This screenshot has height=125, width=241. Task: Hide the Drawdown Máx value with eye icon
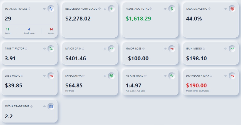tap(225, 76)
